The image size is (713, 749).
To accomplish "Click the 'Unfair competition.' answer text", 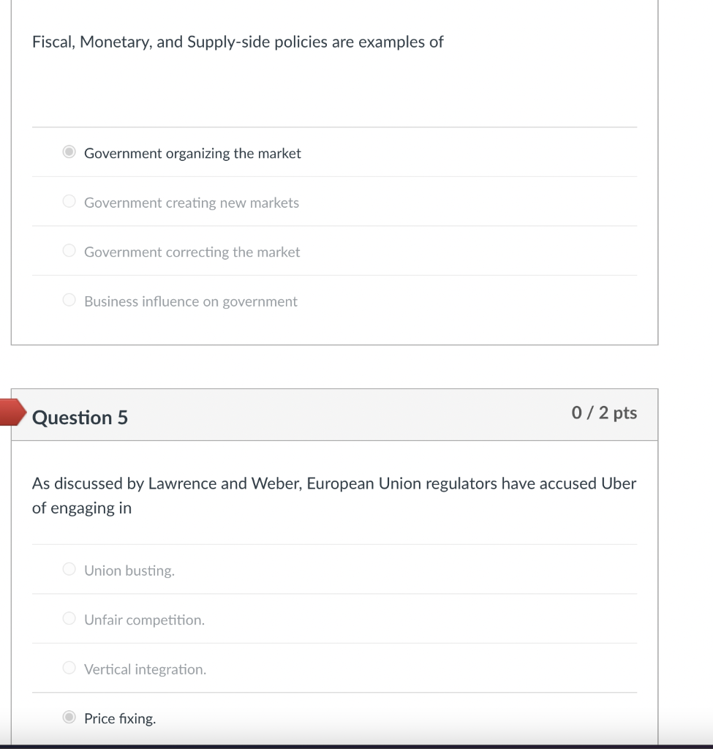I will coord(144,620).
